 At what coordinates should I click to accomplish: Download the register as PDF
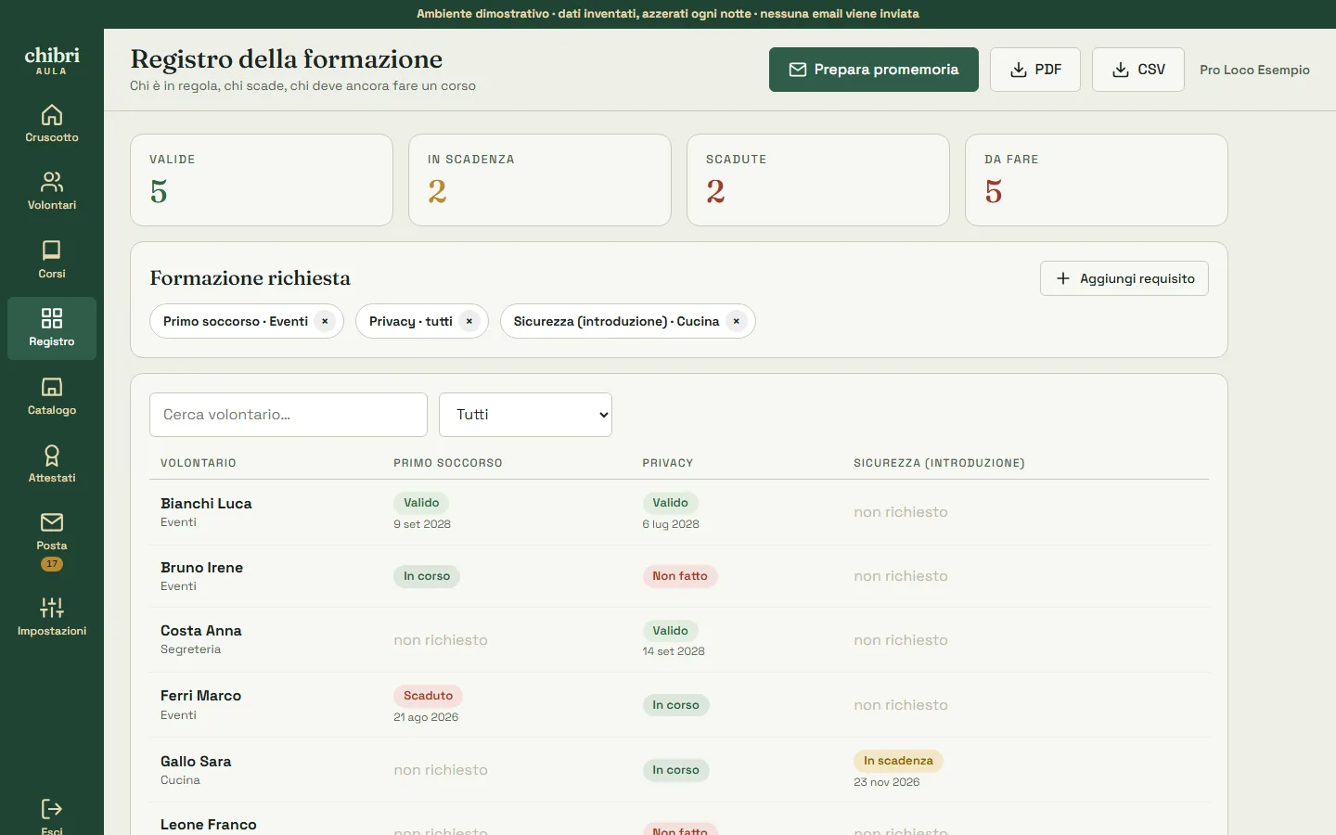(x=1035, y=70)
